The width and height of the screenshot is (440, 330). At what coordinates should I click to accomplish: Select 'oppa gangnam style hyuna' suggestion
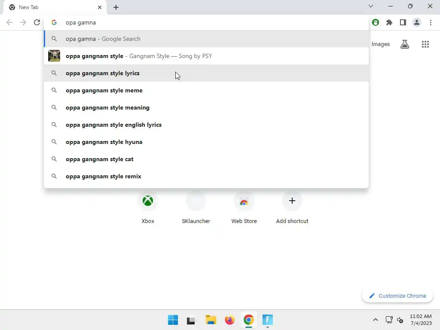[x=206, y=142]
